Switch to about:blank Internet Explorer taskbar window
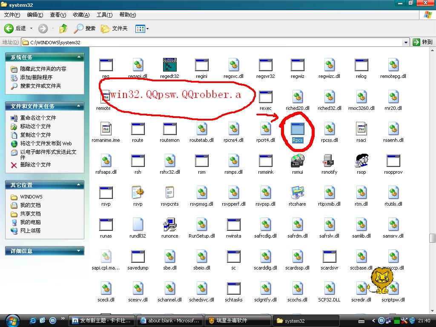This screenshot has width=436, height=327. (x=169, y=321)
